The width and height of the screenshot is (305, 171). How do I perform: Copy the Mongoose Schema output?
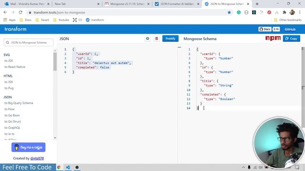point(291,38)
